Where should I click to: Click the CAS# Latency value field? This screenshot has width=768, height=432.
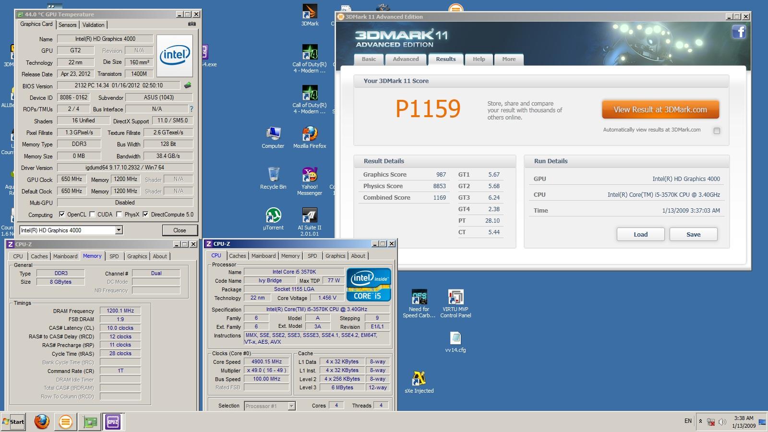pos(120,328)
